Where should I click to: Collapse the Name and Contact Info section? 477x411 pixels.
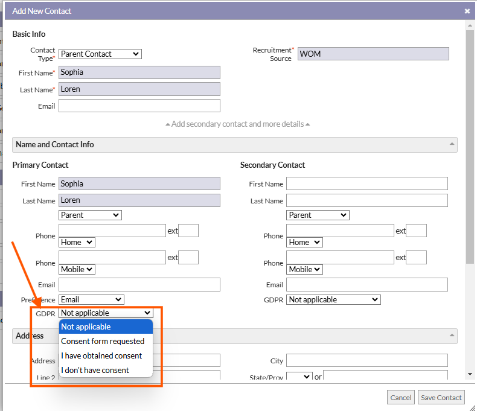452,145
